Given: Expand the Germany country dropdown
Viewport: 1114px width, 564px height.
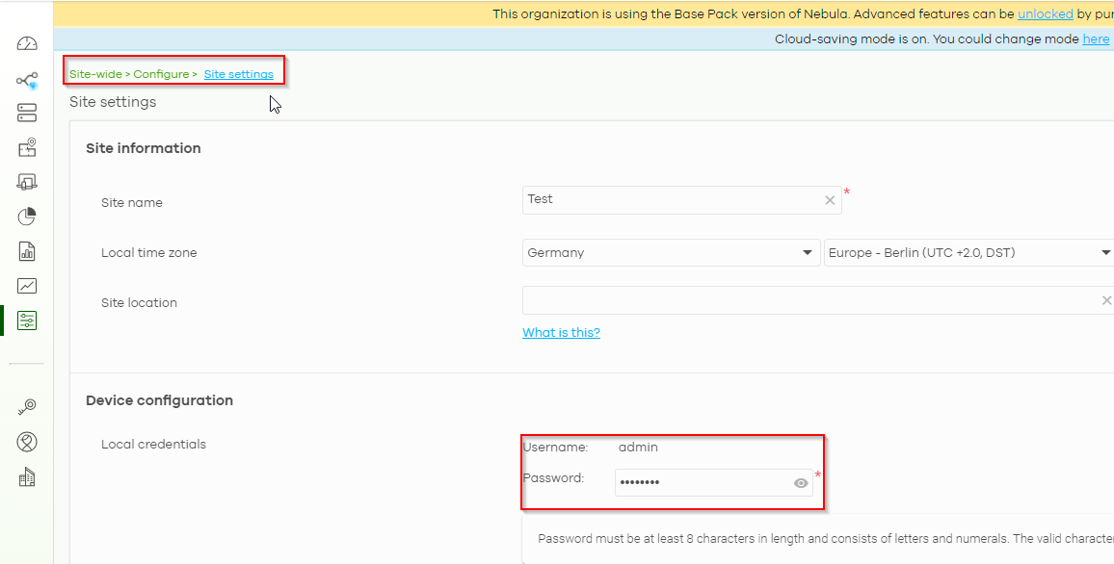Looking at the screenshot, I should click(x=671, y=253).
